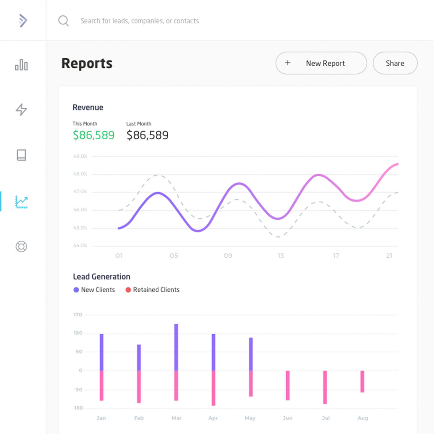The width and height of the screenshot is (434, 434).
Task: Click the red dot Retained Clients swatch
Action: coord(128,290)
